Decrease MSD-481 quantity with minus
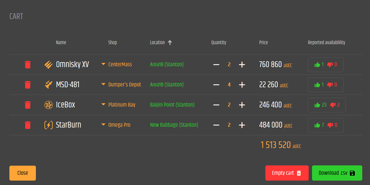 point(216,85)
